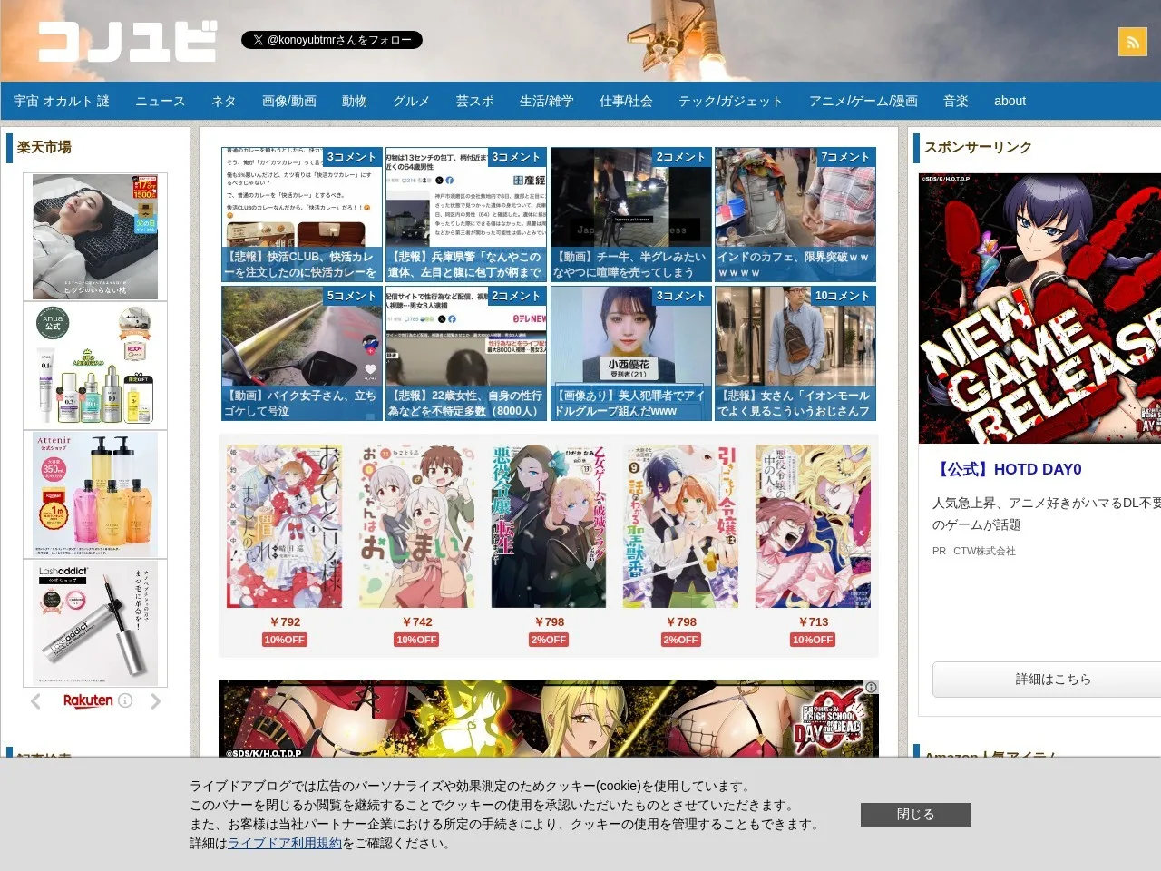Open the ニュース category
This screenshot has width=1161, height=871.
click(x=161, y=101)
